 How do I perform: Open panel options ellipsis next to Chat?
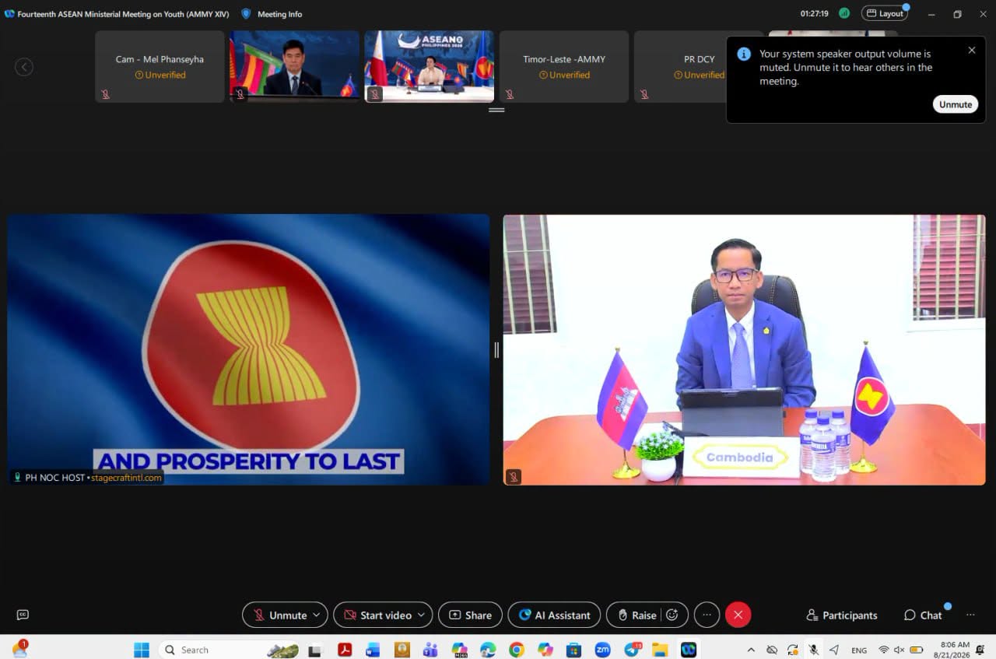coord(970,615)
